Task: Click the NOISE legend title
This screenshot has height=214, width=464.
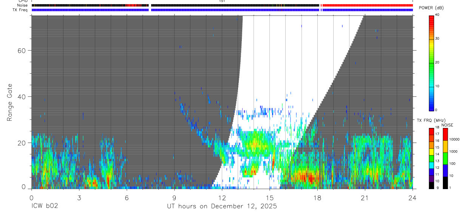Action: (x=447, y=125)
